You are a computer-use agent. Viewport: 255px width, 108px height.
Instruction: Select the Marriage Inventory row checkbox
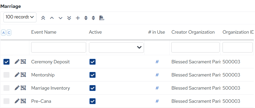(x=7, y=88)
